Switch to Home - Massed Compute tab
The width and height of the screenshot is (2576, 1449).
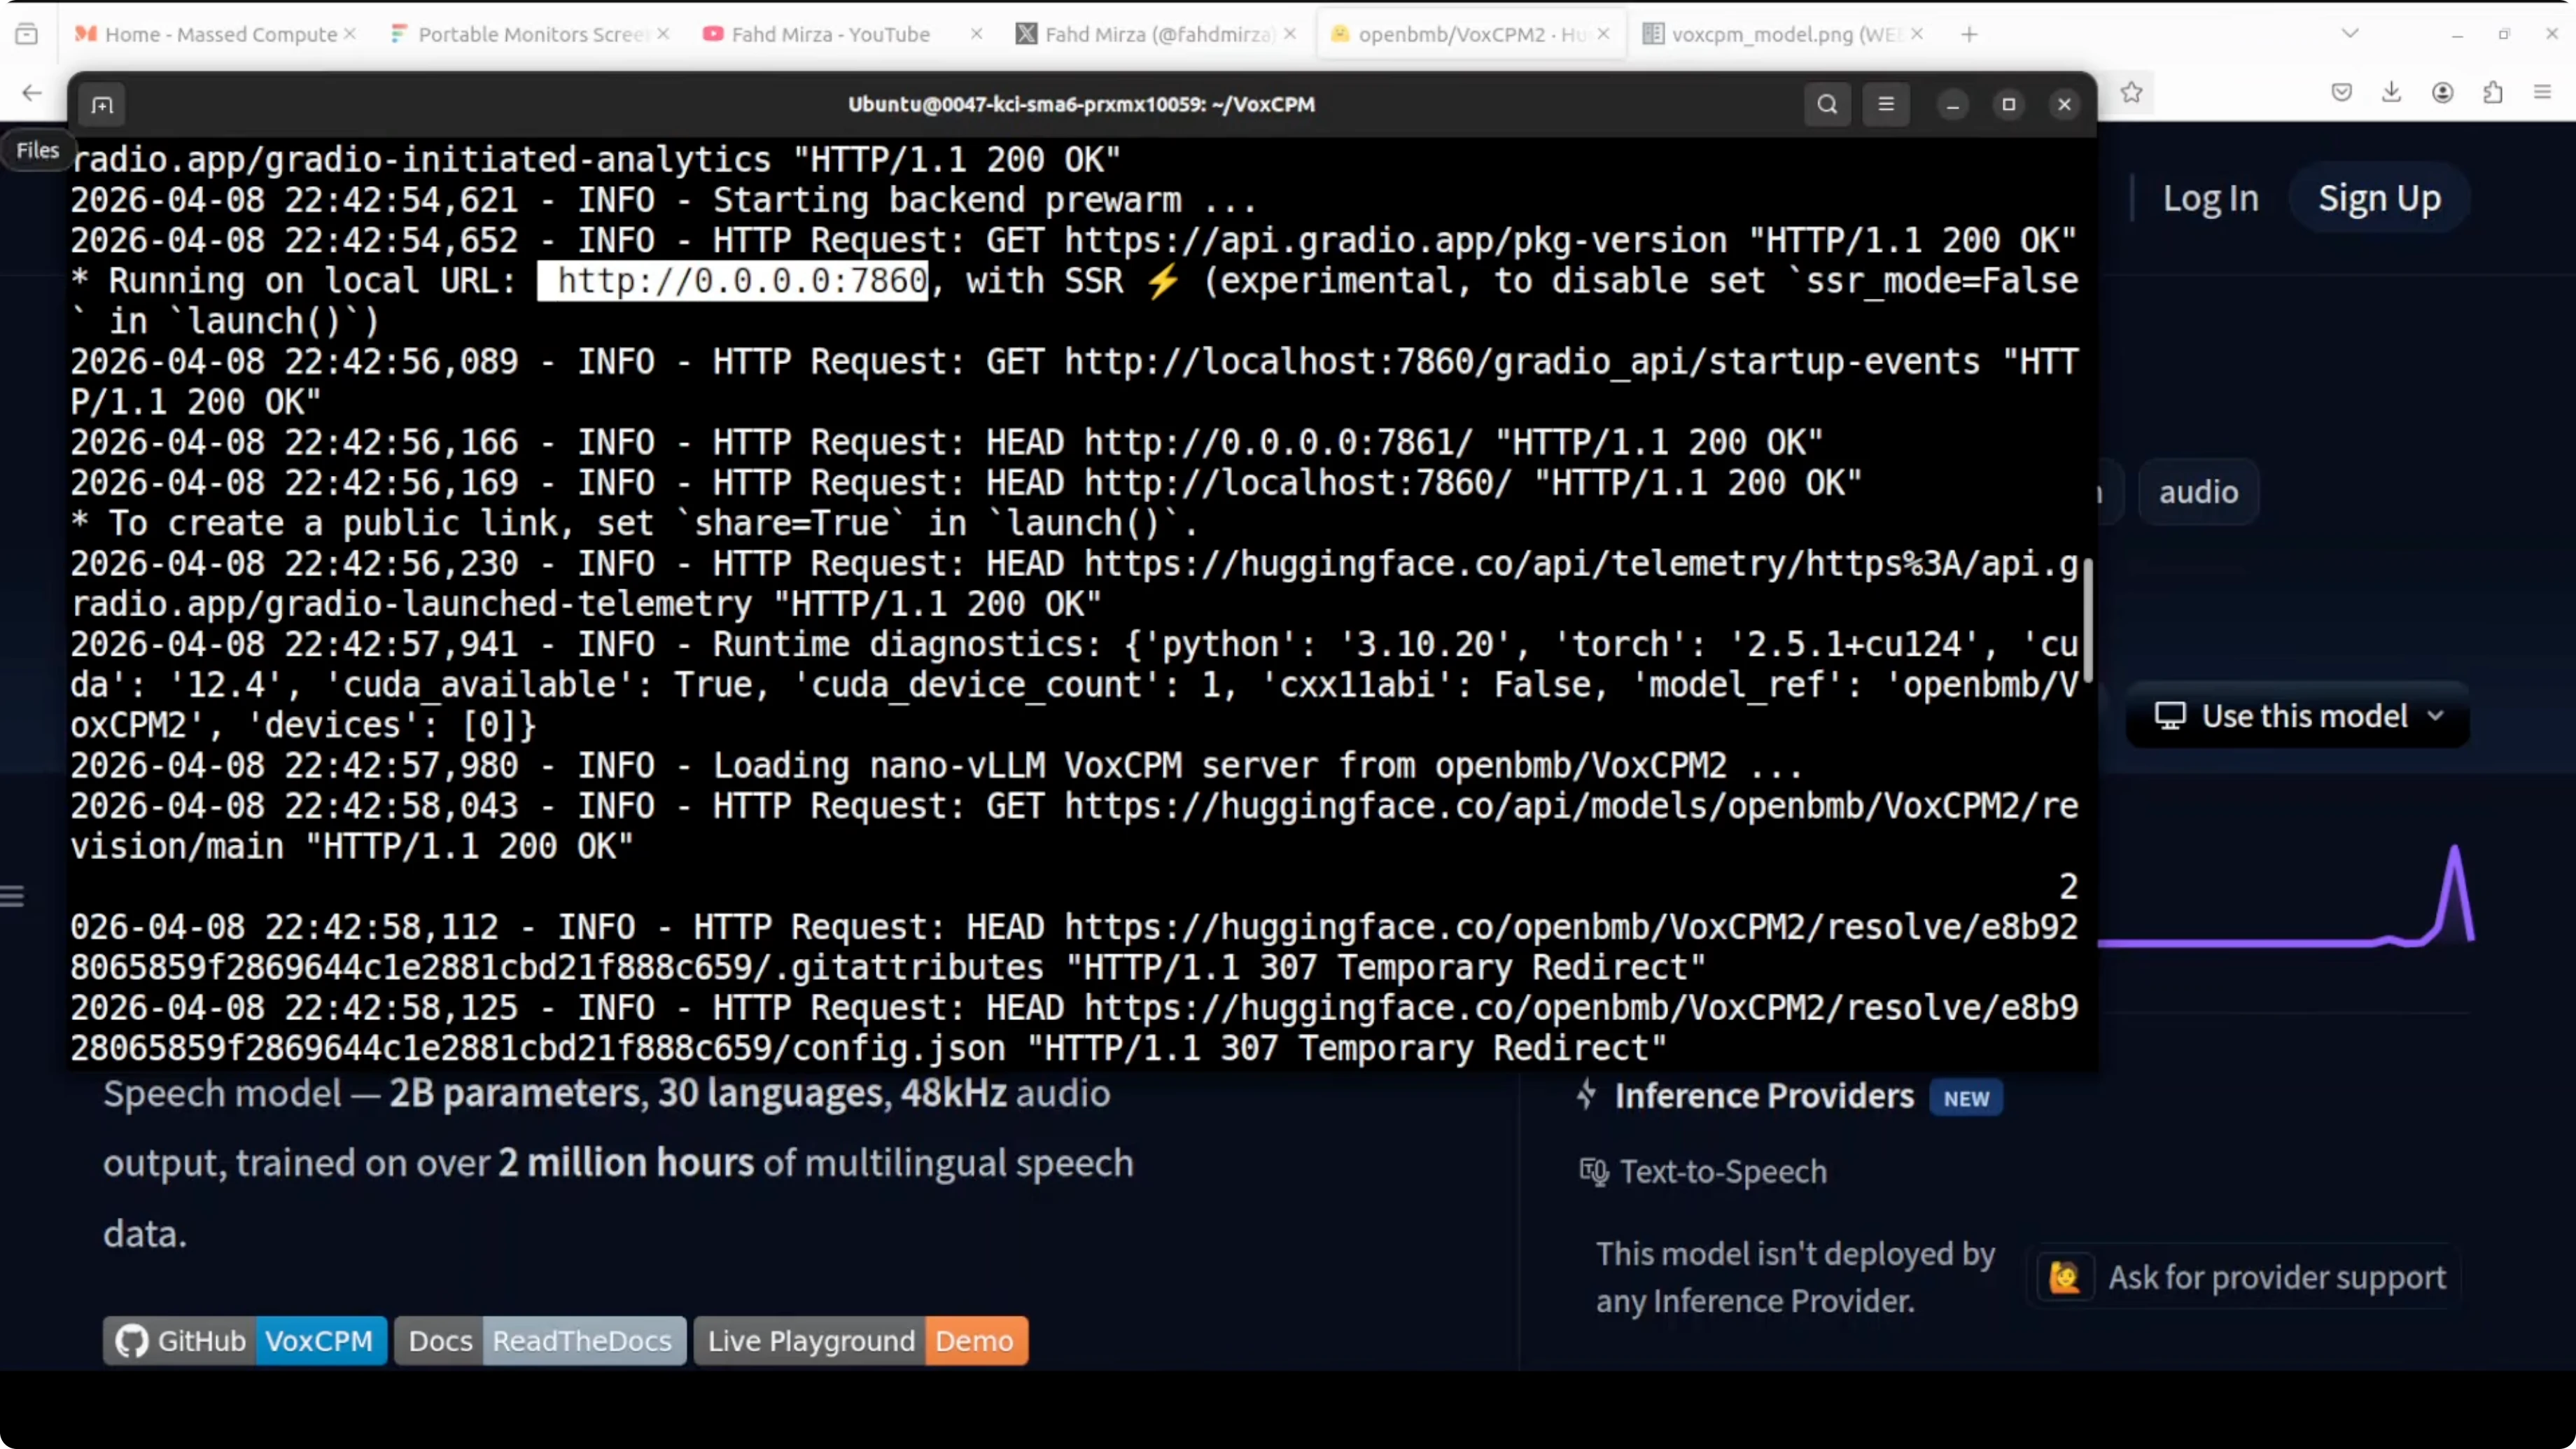(x=220, y=34)
